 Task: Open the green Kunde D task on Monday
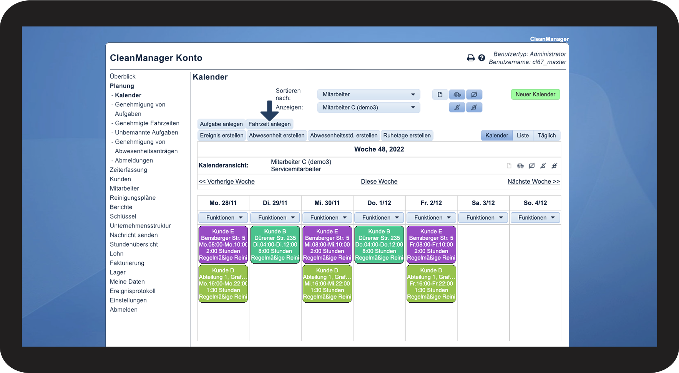[223, 284]
